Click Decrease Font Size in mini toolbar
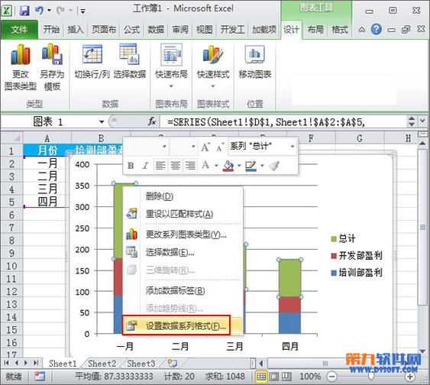Screen dimensions: 430x385 [x=220, y=147]
